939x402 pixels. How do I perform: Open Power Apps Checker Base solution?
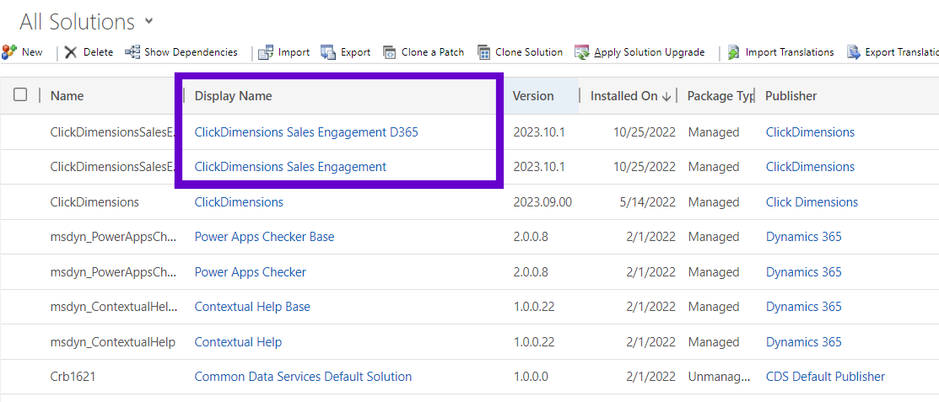pyautogui.click(x=265, y=237)
